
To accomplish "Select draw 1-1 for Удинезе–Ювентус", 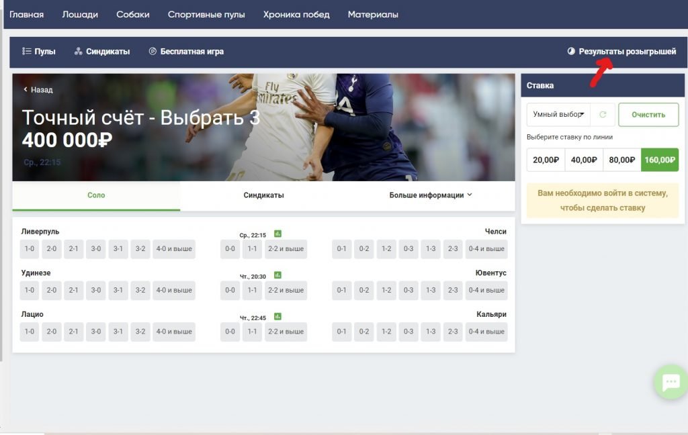I will click(252, 290).
